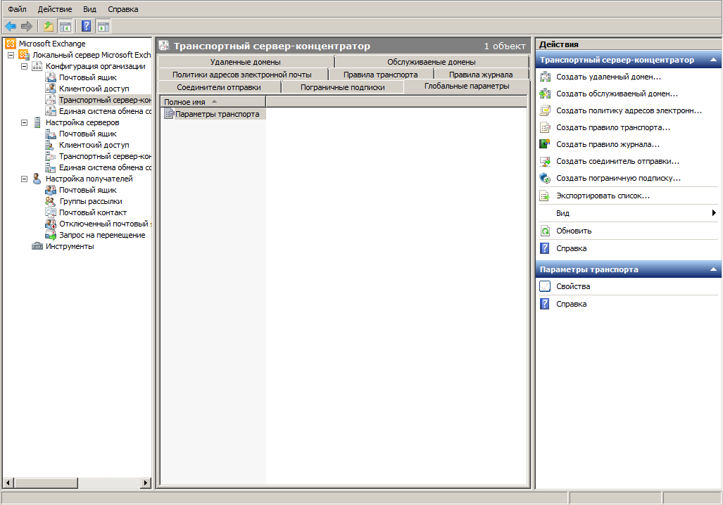This screenshot has width=723, height=505.
Task: Click the Microsoft Exchange root icon
Action: [x=11, y=44]
